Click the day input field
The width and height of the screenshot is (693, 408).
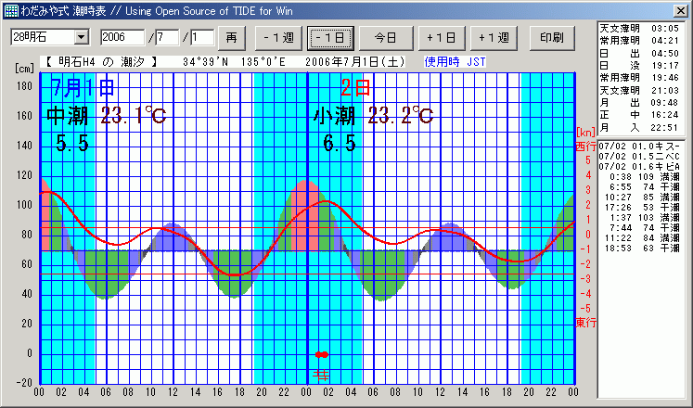202,37
